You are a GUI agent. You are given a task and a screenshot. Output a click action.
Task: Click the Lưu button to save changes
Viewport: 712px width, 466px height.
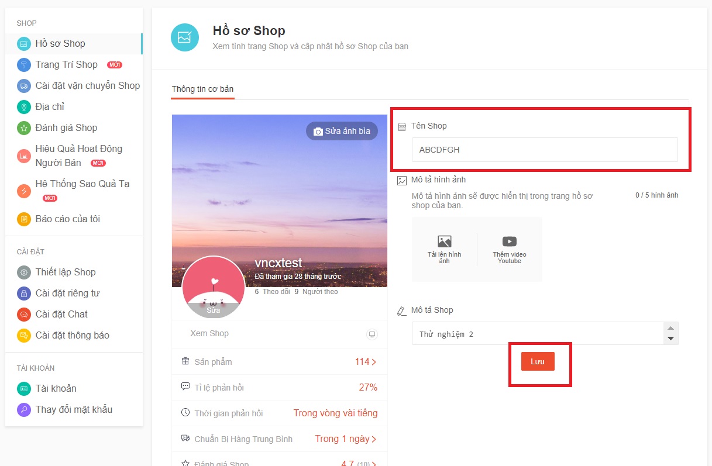pos(538,361)
